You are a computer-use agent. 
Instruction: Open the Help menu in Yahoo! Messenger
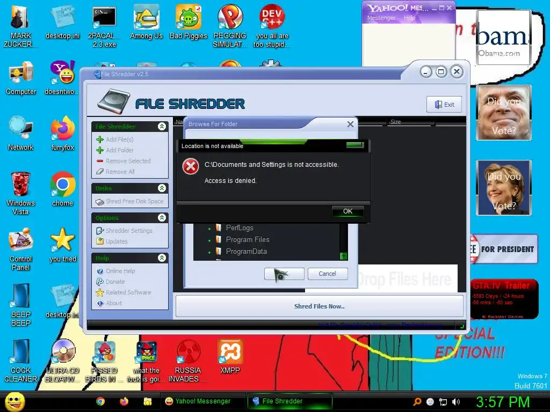[x=409, y=18]
